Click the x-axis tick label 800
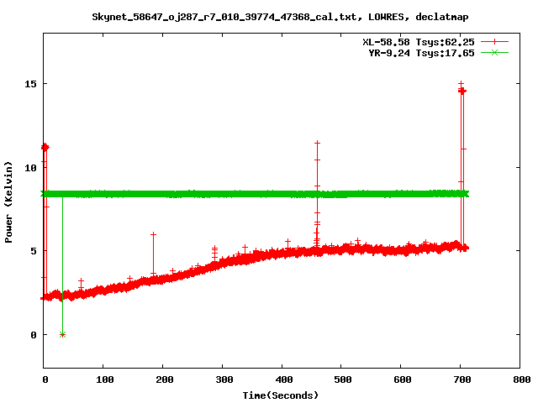This screenshot has height=403, width=538. pos(520,380)
